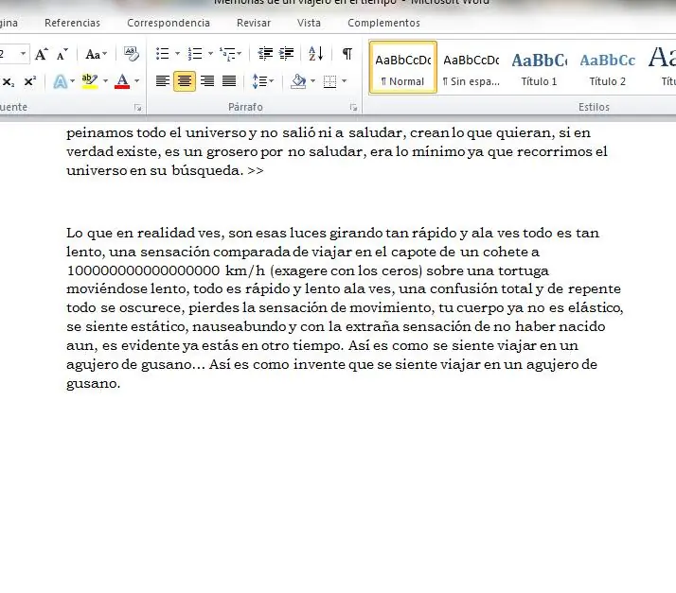Open the Complementos tab
This screenshot has height=593, width=676.
pos(383,23)
